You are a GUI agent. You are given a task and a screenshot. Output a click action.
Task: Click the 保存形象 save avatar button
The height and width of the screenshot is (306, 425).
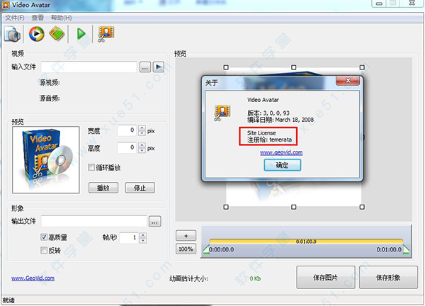pyautogui.click(x=388, y=277)
